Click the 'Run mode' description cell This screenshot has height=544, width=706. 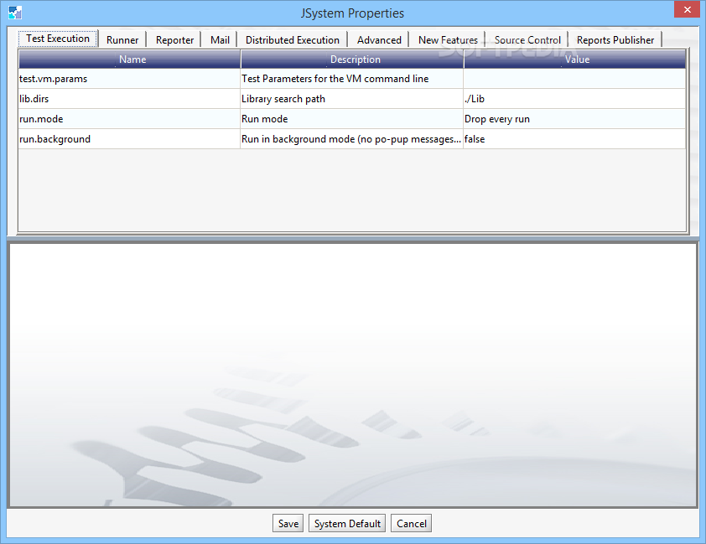(352, 119)
